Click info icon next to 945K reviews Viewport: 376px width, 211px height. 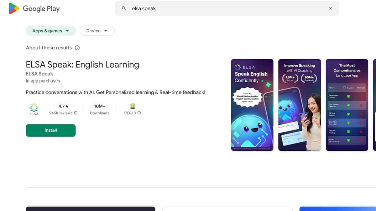(x=76, y=113)
